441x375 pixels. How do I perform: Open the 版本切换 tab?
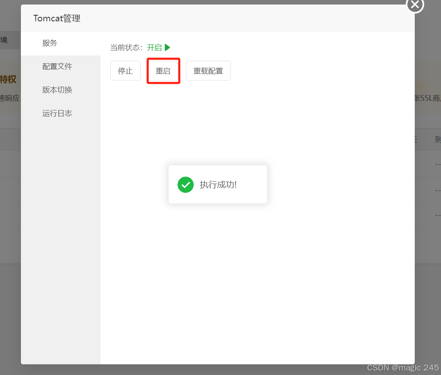[60, 90]
